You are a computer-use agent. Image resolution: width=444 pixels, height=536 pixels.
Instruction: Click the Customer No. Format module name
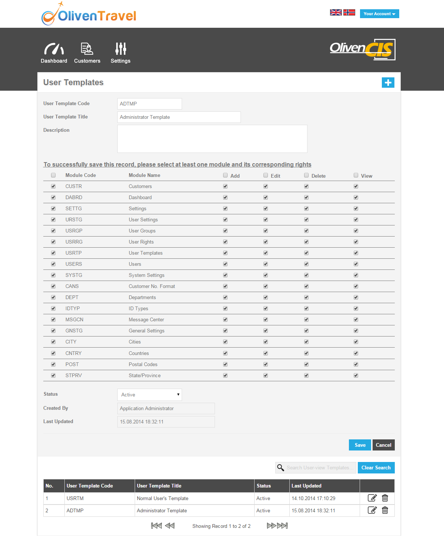152,286
